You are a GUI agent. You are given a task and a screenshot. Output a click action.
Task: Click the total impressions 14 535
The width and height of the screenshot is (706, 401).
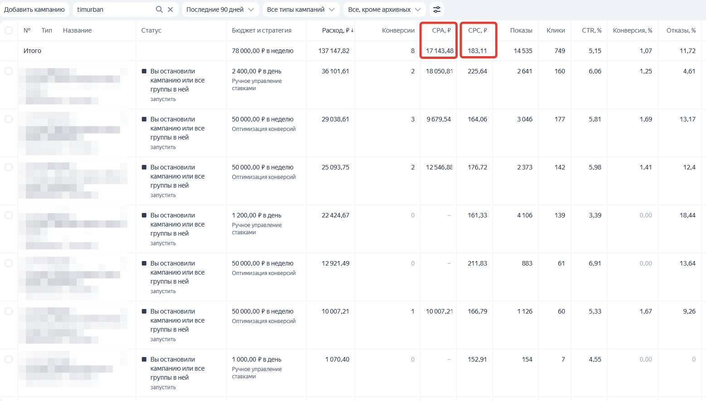coord(523,51)
